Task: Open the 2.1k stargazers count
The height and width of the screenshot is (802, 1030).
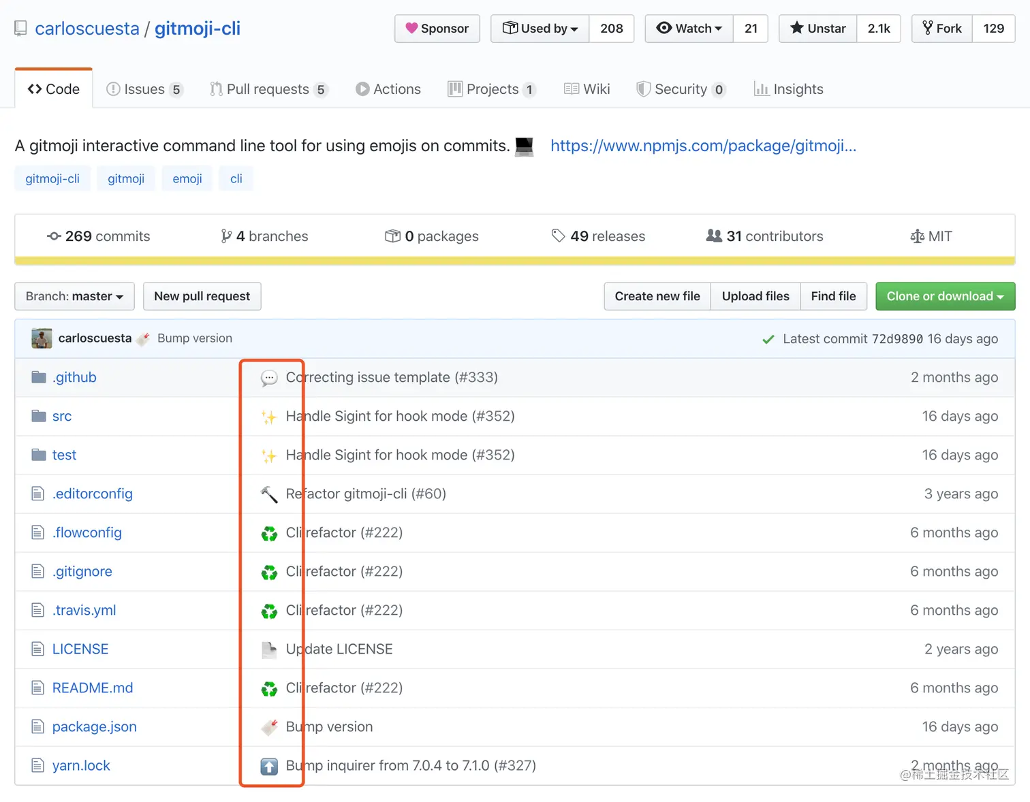Action: (x=879, y=29)
